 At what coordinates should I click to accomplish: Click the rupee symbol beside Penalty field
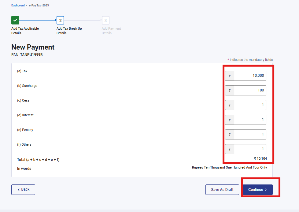[230, 135]
